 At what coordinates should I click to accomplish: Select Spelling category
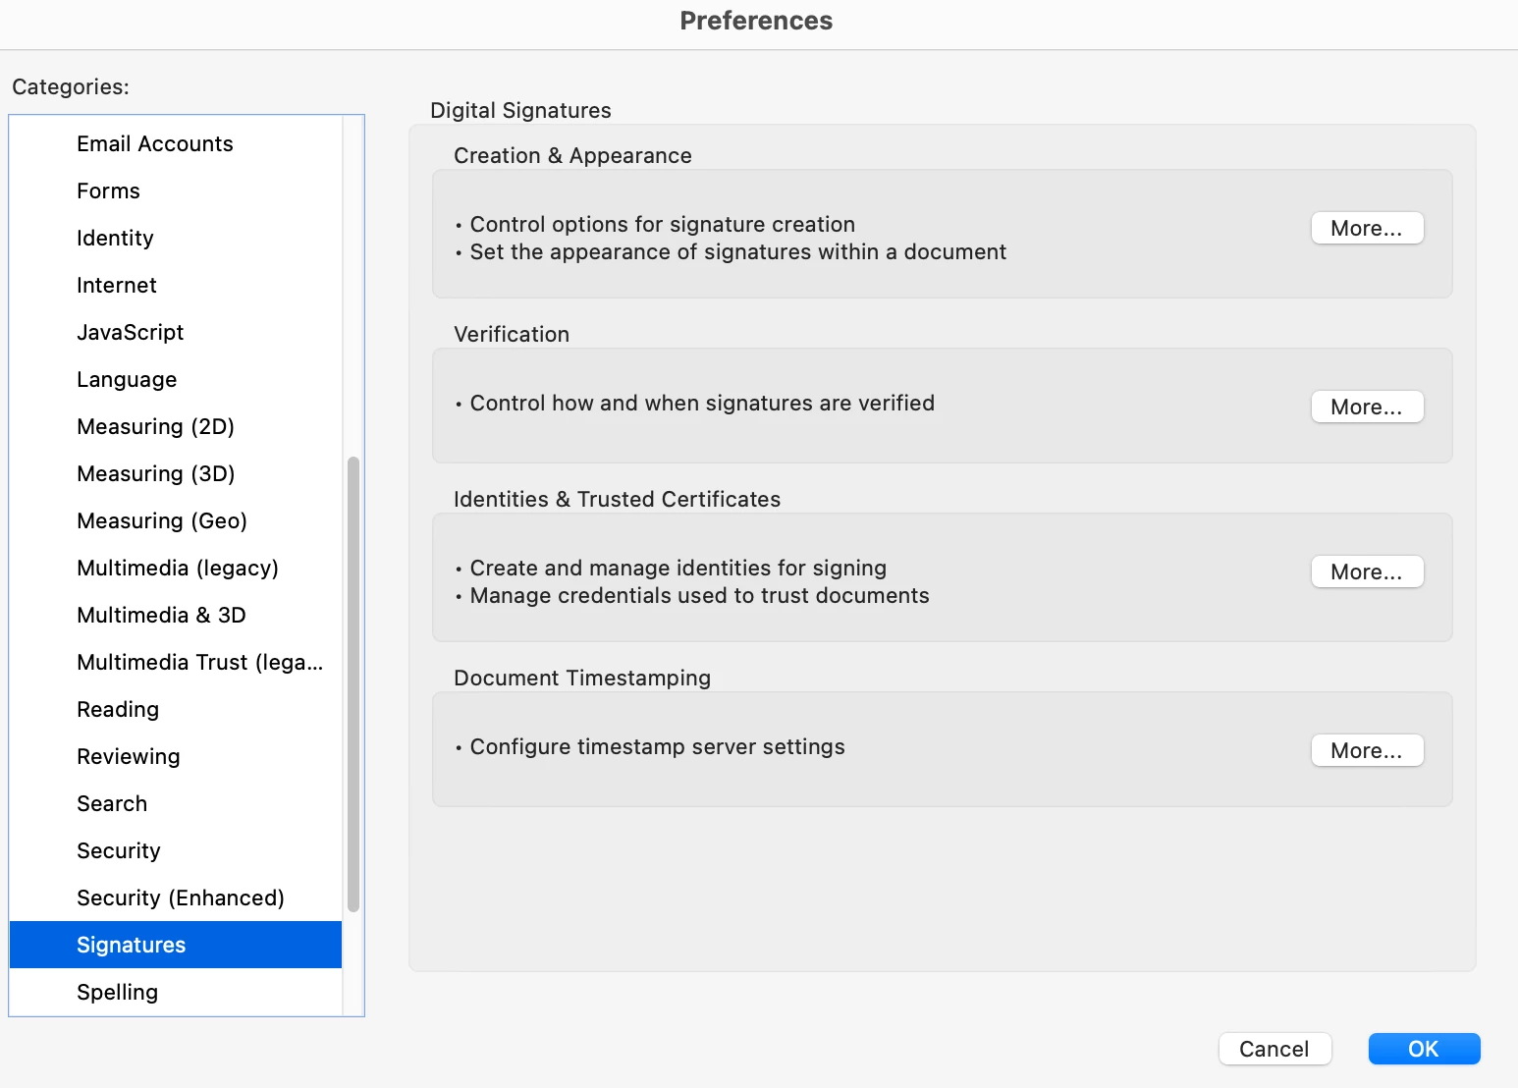pyautogui.click(x=176, y=992)
